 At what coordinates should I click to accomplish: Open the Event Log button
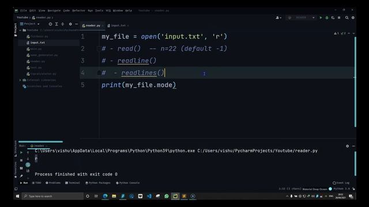pyautogui.click(x=341, y=183)
